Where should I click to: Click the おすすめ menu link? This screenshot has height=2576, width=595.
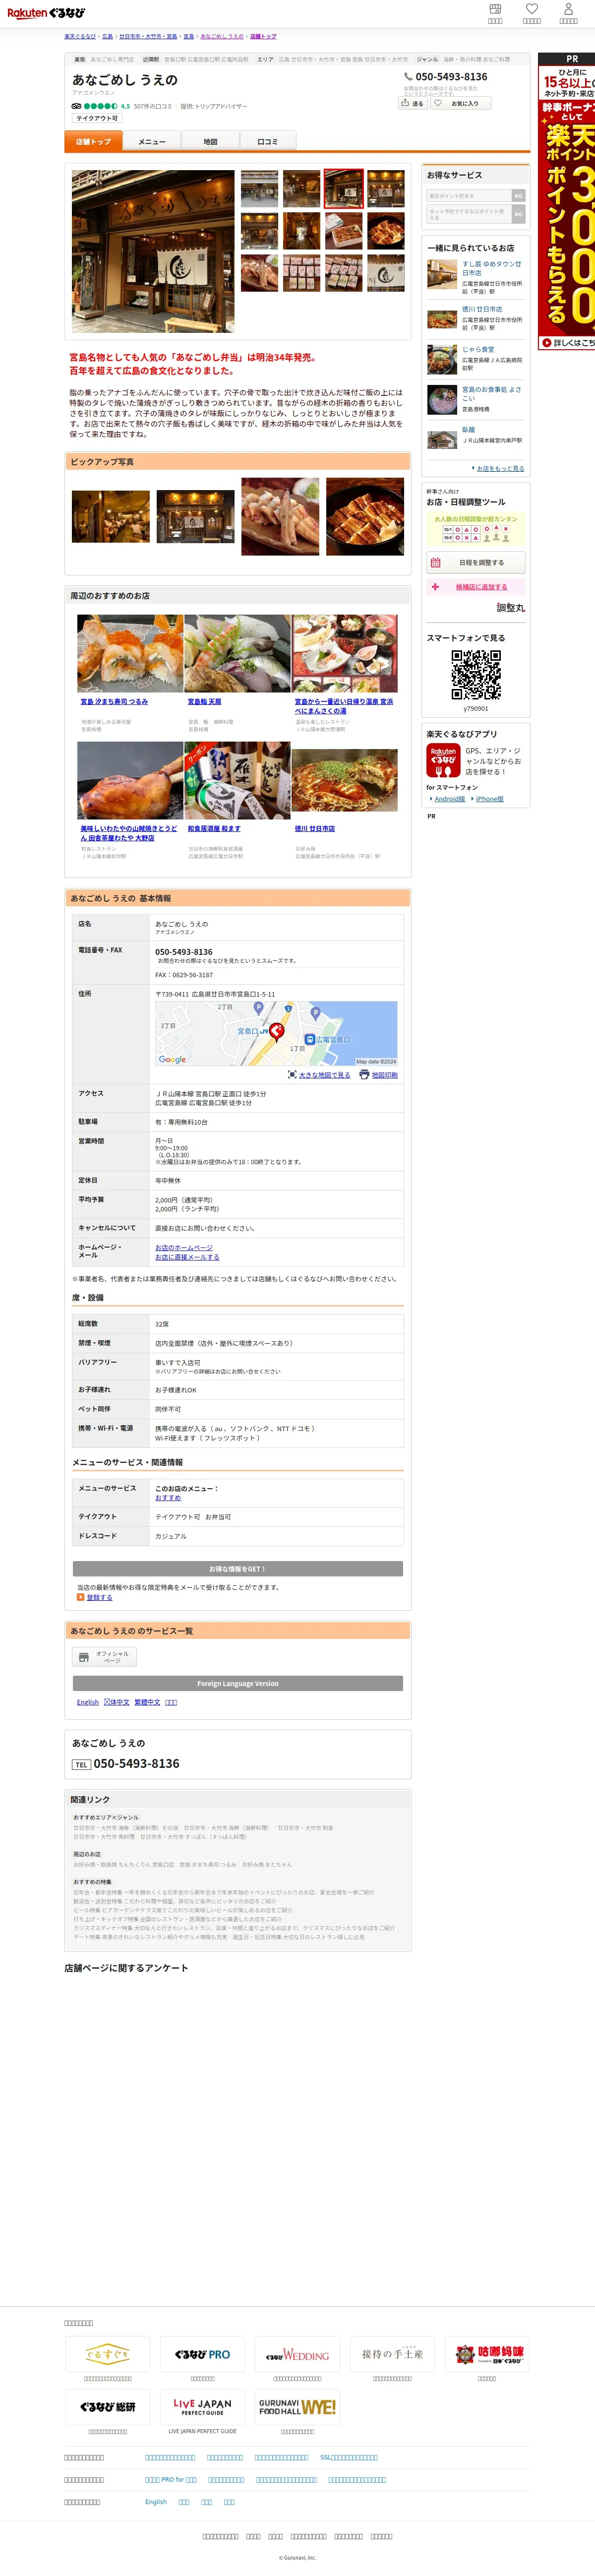click(x=168, y=1497)
